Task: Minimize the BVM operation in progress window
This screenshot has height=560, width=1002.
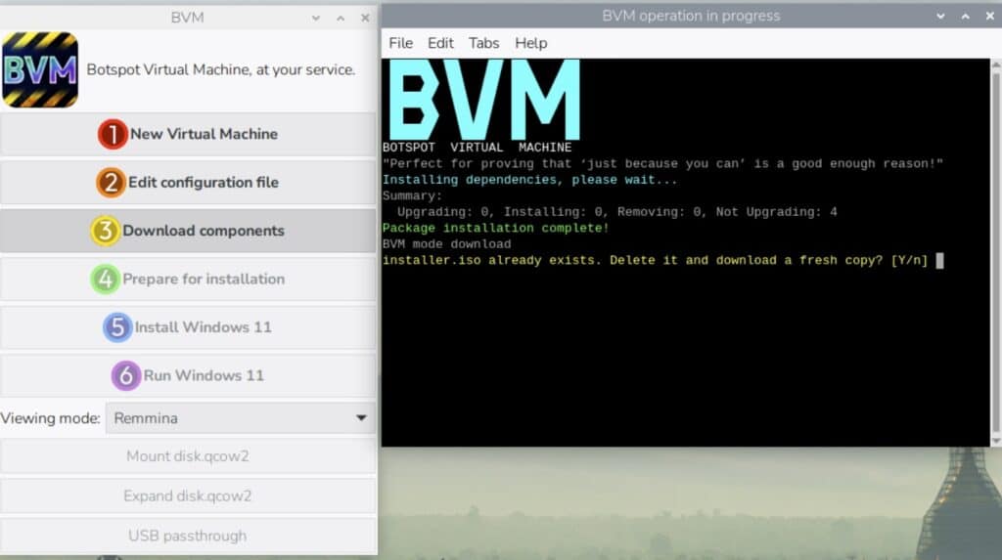Action: 940,17
